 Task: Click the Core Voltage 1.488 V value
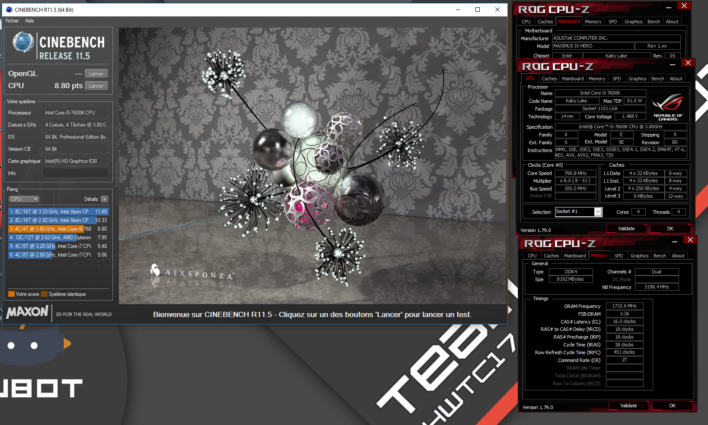[630, 117]
